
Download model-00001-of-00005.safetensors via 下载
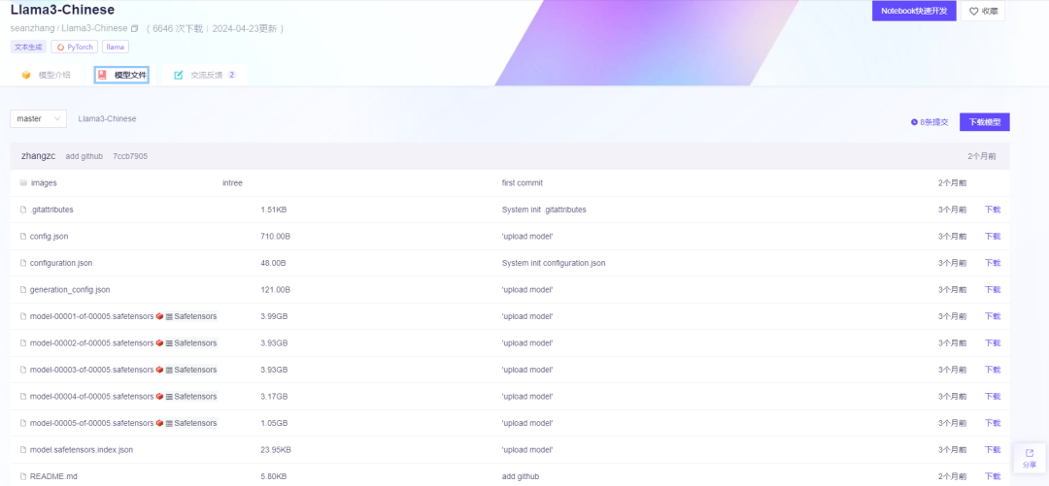(992, 316)
